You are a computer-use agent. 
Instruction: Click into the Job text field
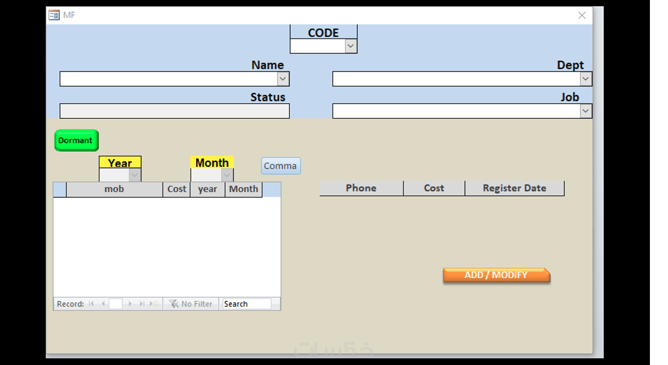pos(456,111)
